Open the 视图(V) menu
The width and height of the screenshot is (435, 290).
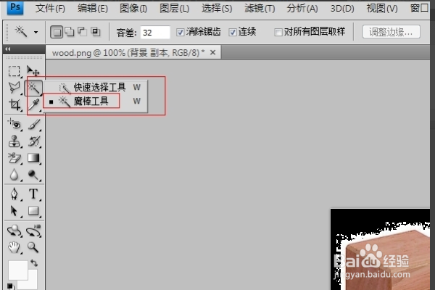[382, 9]
